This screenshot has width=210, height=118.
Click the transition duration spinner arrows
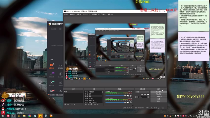point(148,97)
